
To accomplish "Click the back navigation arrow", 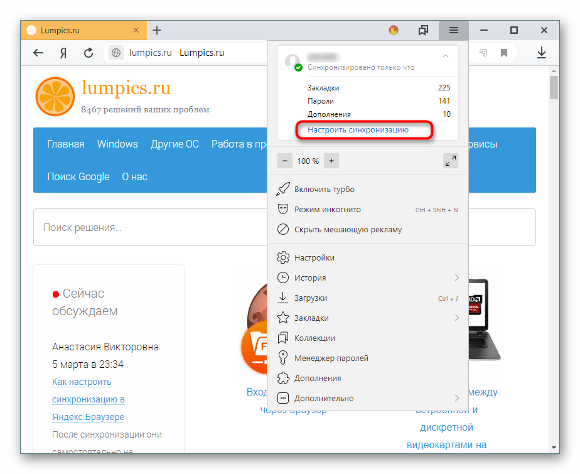I will coord(38,53).
